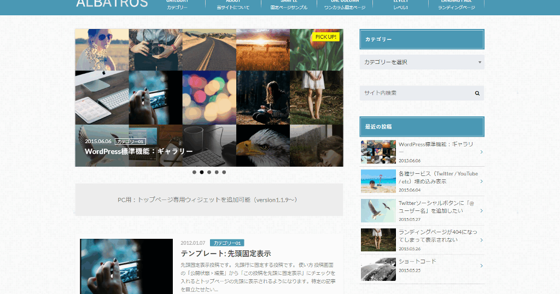The image size is (560, 294).
Task: Open Twitterソーシャルボタン recent post
Action: (436, 207)
